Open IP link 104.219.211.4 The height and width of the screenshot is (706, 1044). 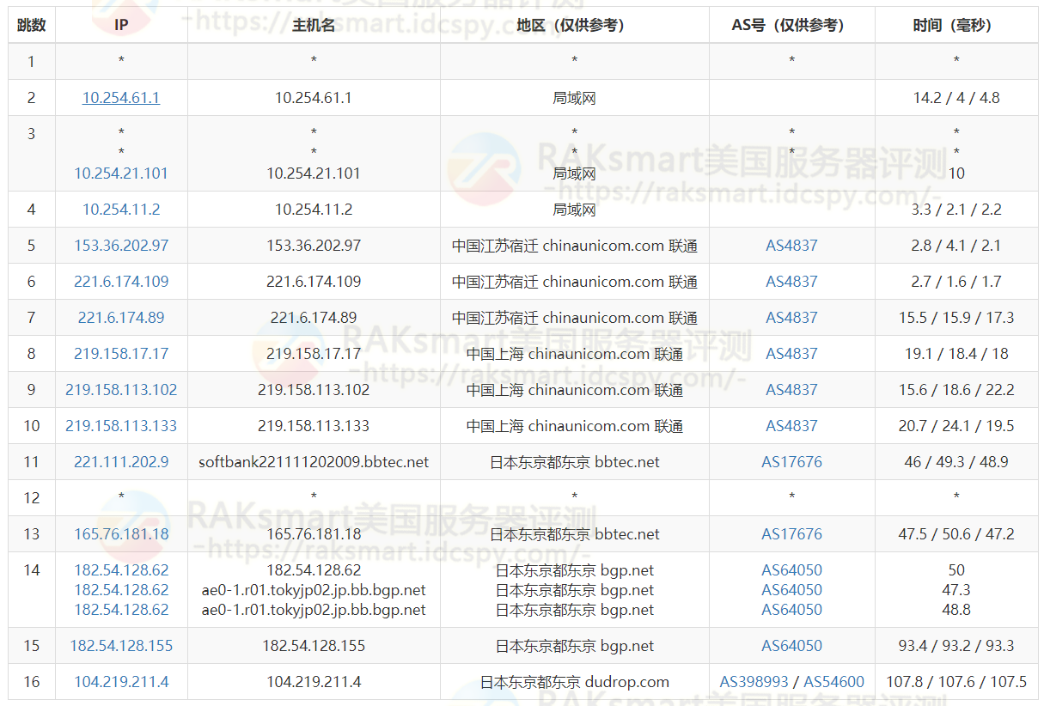pos(121,682)
